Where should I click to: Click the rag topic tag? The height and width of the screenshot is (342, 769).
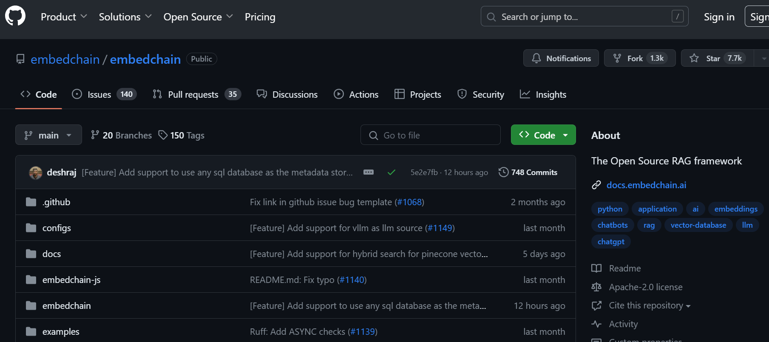coord(649,225)
